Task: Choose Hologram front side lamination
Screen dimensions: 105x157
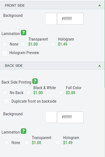Action: tap(53, 44)
